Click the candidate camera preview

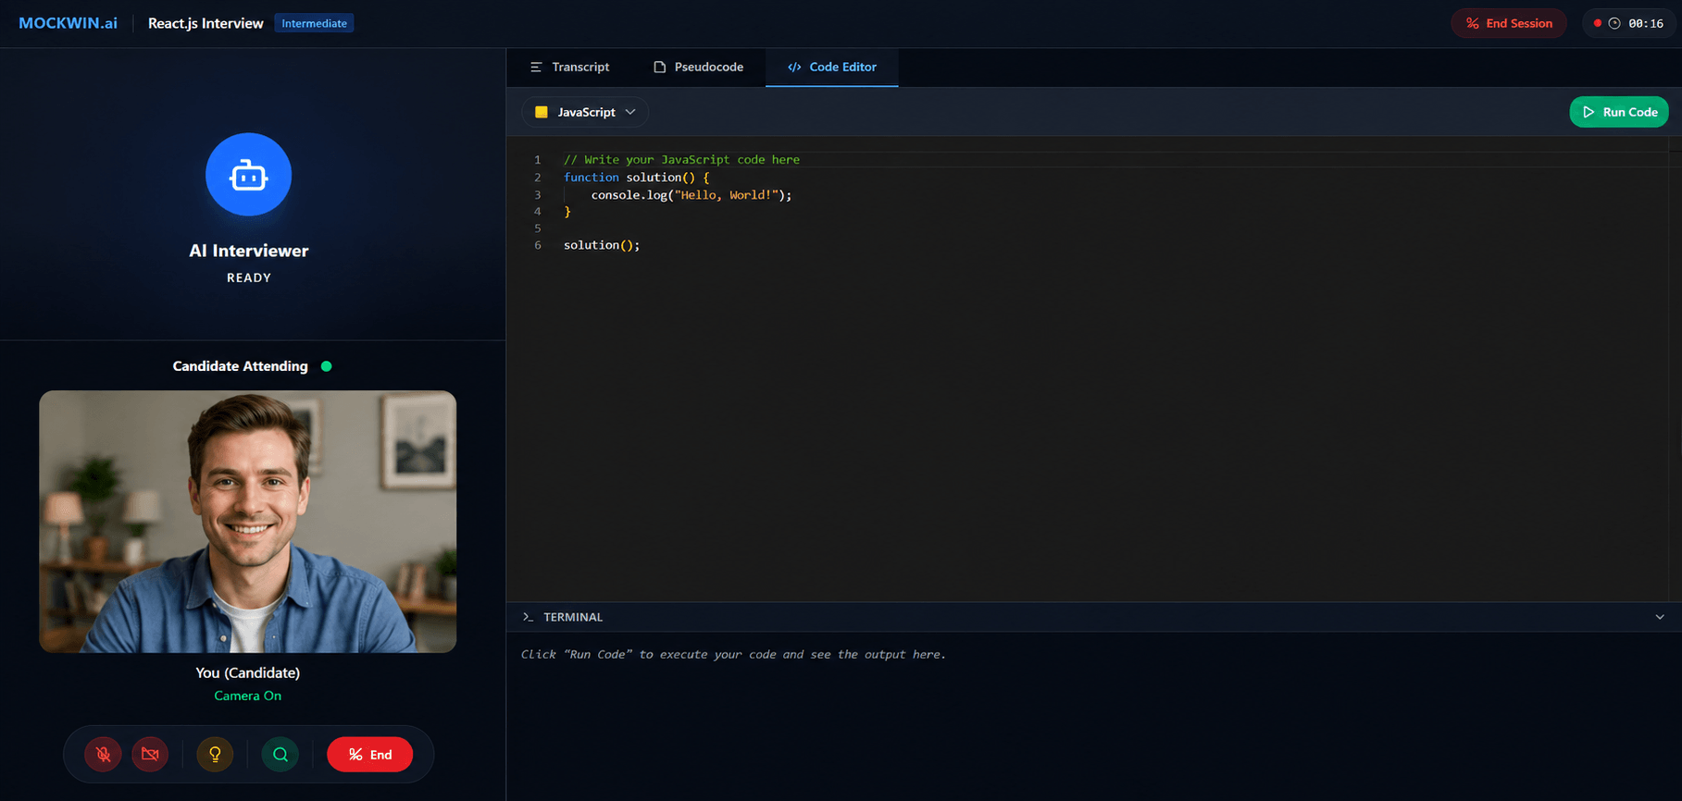click(x=247, y=522)
